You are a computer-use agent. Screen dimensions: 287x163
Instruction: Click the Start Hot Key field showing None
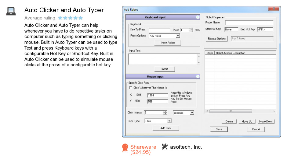click(231, 29)
